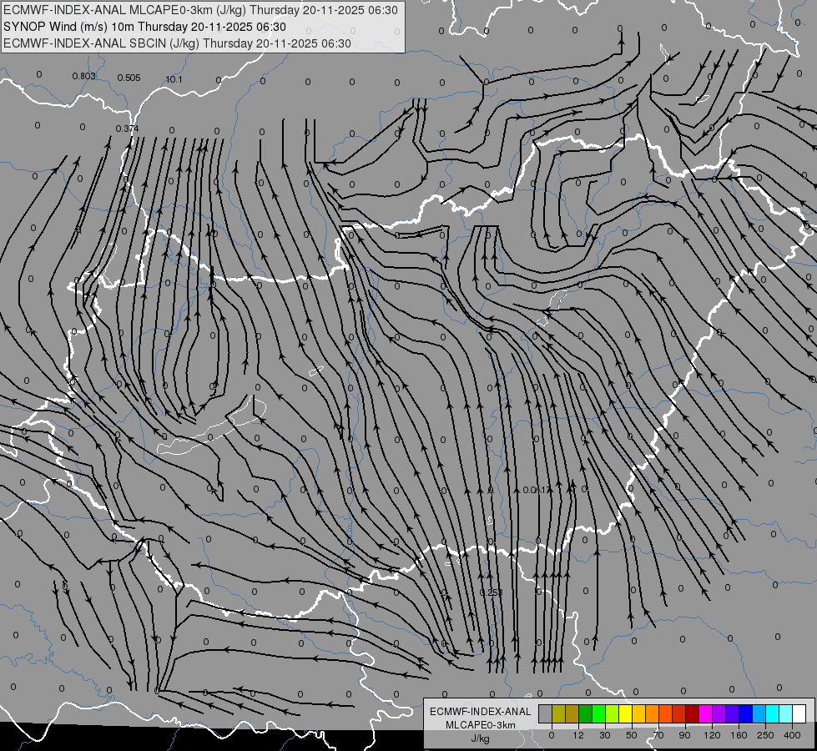Pick the indigo-violet swatch left of tick 160
817x751 pixels.
[732, 713]
